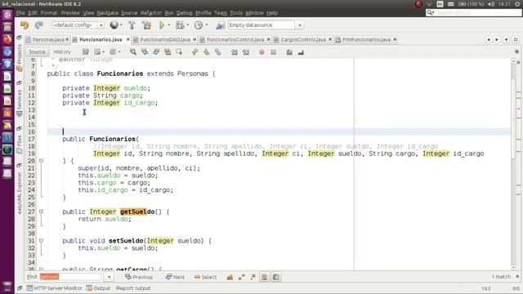The image size is (523, 294).
Task: Stop macro recording square icon
Action: (x=273, y=52)
